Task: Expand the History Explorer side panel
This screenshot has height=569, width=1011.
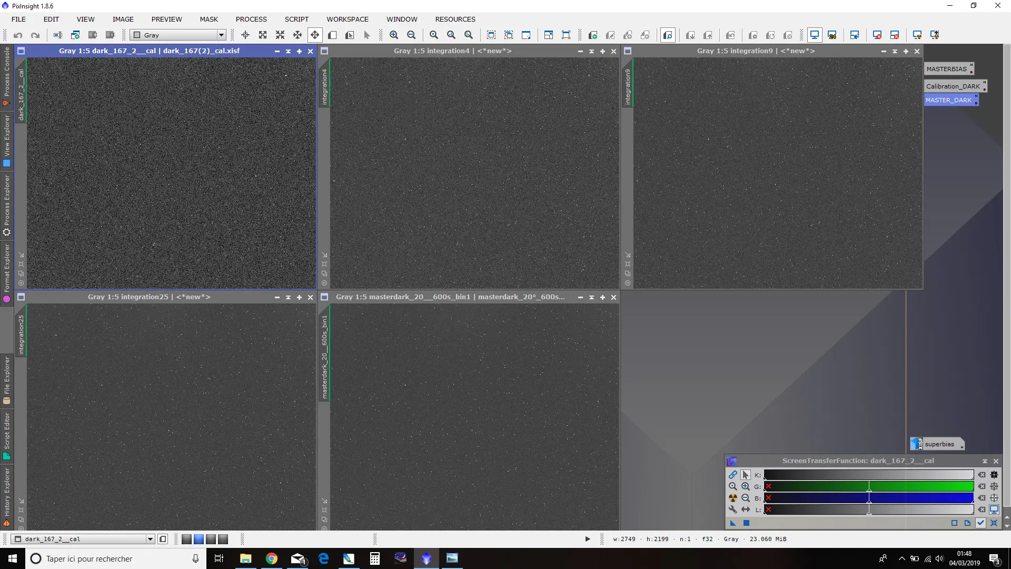Action: tap(6, 497)
